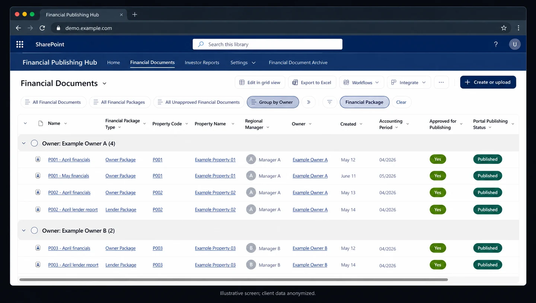This screenshot has height=303, width=536.
Task: Open a new browser tab
Action: (x=135, y=15)
